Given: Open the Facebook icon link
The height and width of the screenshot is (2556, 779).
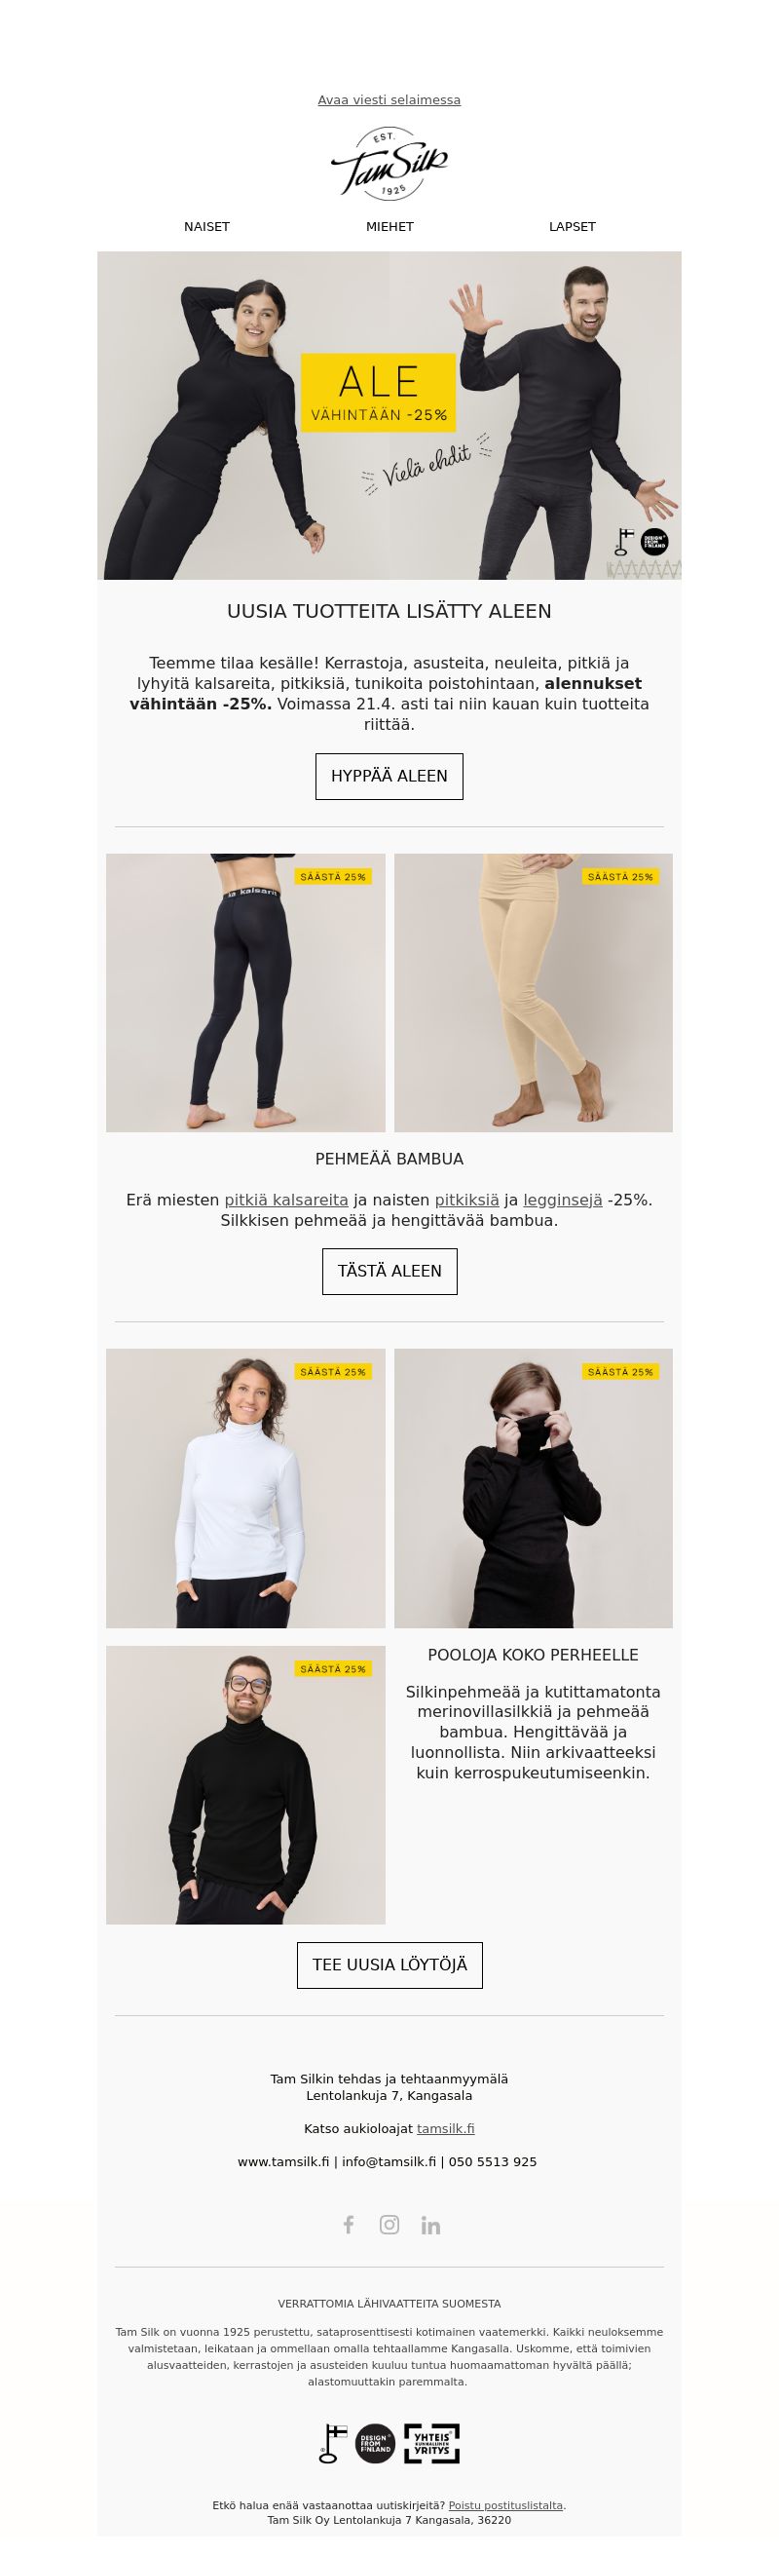Looking at the screenshot, I should tap(348, 2225).
